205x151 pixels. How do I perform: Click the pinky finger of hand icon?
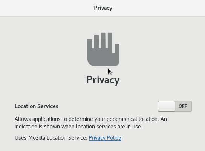tap(90, 44)
